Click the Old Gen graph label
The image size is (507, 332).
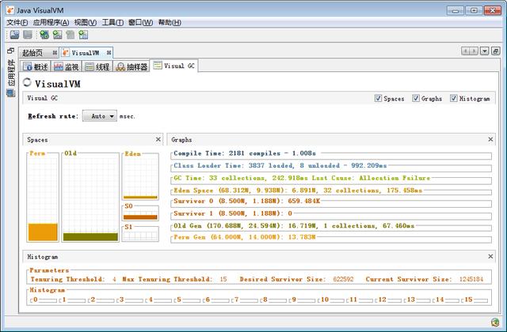coord(294,225)
